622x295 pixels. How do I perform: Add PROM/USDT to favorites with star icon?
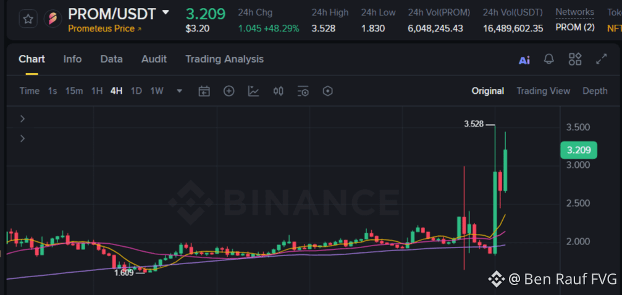click(28, 19)
